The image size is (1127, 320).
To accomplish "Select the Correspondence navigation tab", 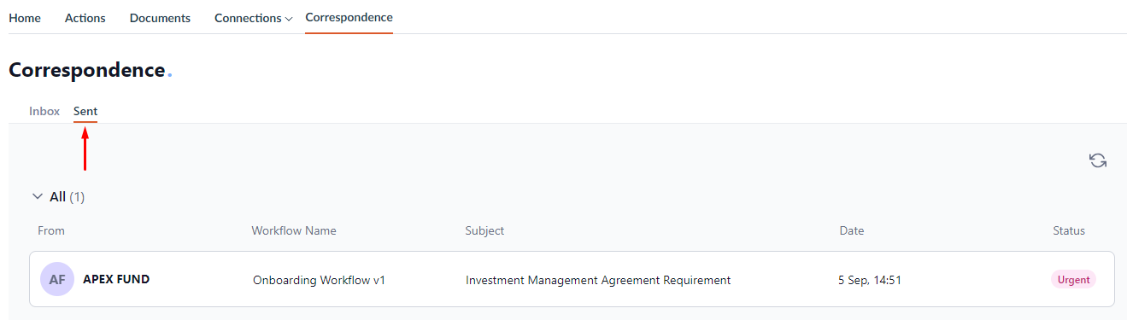I will point(349,17).
